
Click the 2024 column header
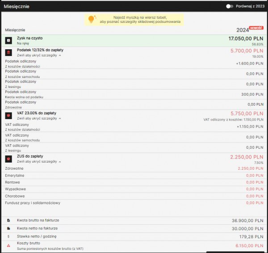point(243,30)
